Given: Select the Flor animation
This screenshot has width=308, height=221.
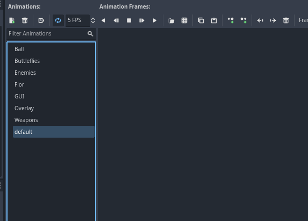Looking at the screenshot, I should click(54, 84).
